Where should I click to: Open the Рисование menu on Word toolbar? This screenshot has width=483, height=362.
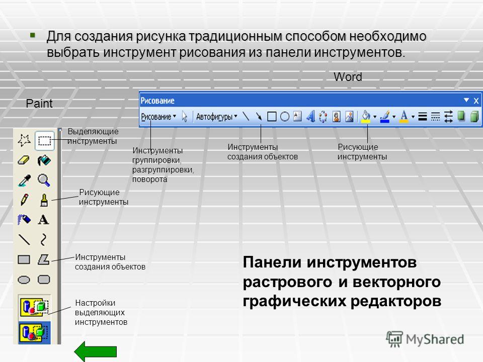[x=158, y=117]
